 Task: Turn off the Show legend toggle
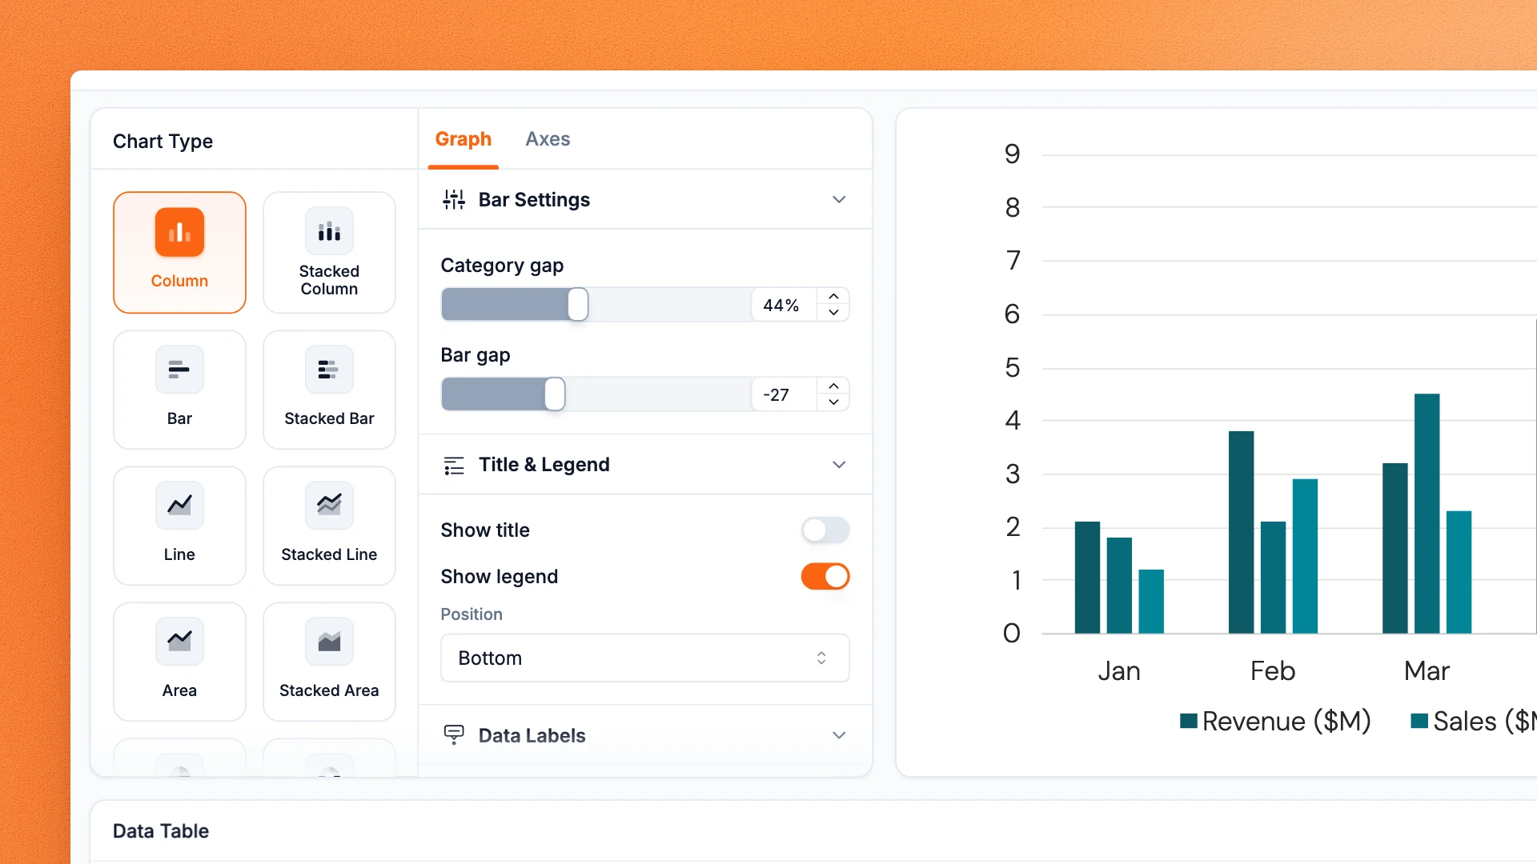[x=825, y=577]
